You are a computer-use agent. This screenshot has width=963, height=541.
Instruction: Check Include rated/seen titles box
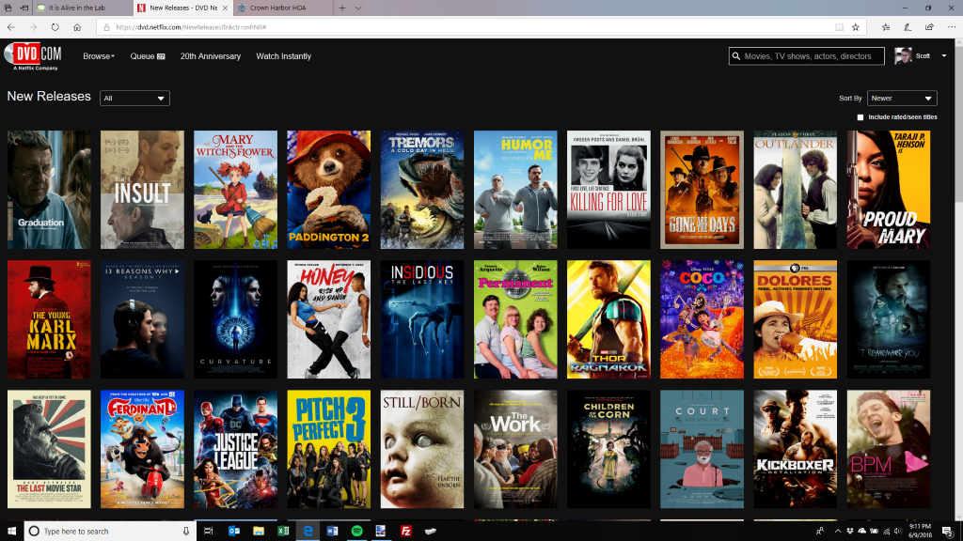coord(860,117)
